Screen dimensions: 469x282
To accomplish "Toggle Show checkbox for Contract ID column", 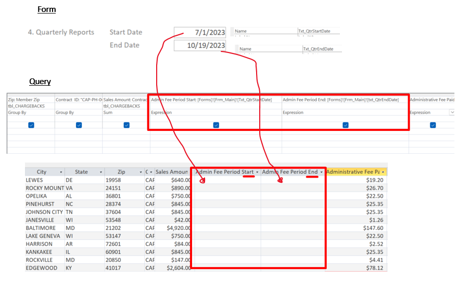I will (x=79, y=125).
